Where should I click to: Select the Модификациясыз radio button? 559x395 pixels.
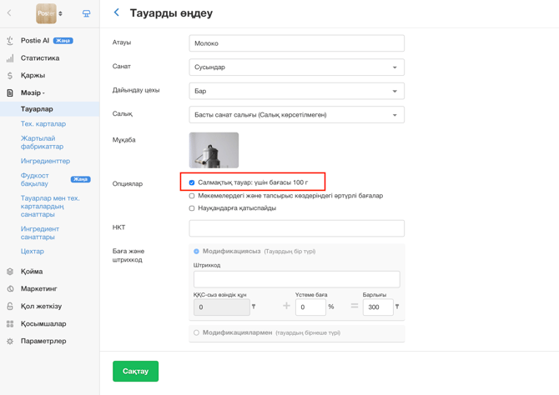point(196,252)
